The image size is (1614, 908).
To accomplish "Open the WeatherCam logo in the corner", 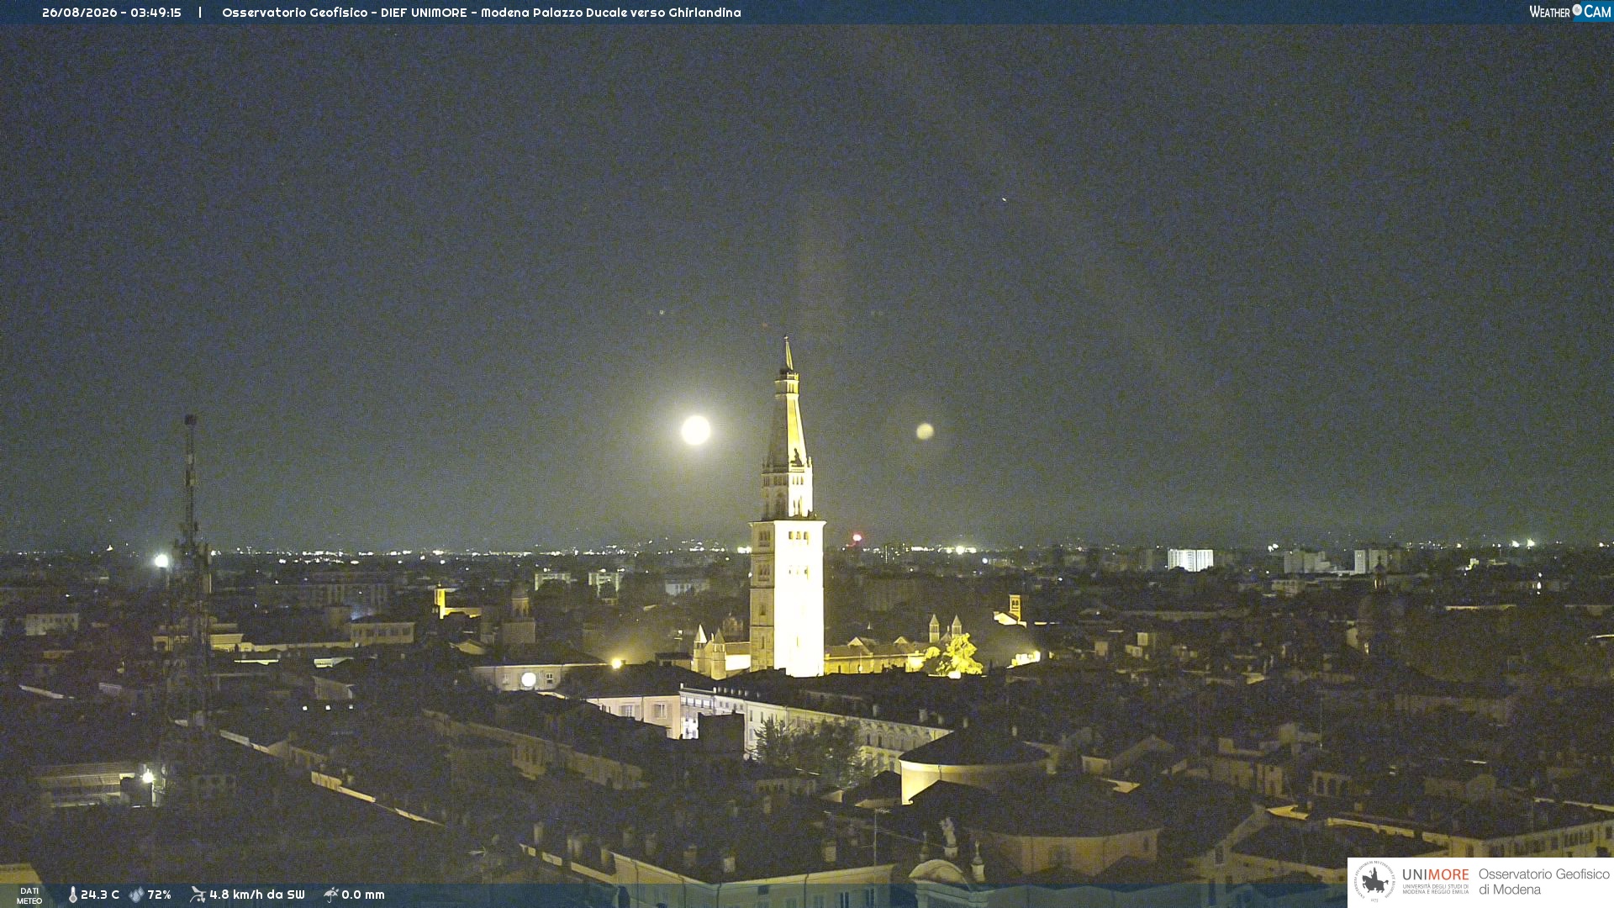I will point(1570,12).
